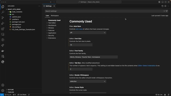Open the Run and Debug view
Screen dimensions: 171x96
(3, 23)
